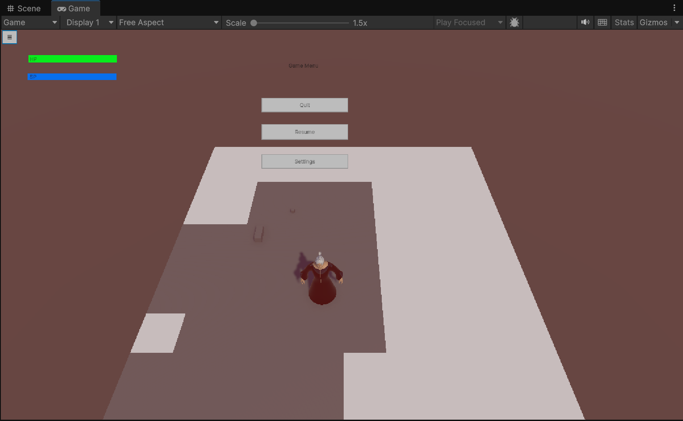Open the Display 1 dropdown
The width and height of the screenshot is (683, 421).
click(90, 23)
